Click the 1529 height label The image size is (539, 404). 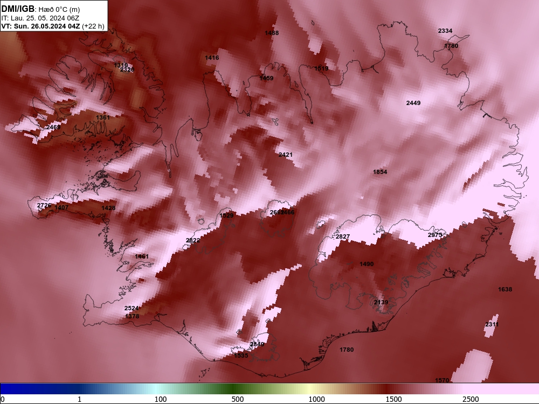tap(226, 216)
